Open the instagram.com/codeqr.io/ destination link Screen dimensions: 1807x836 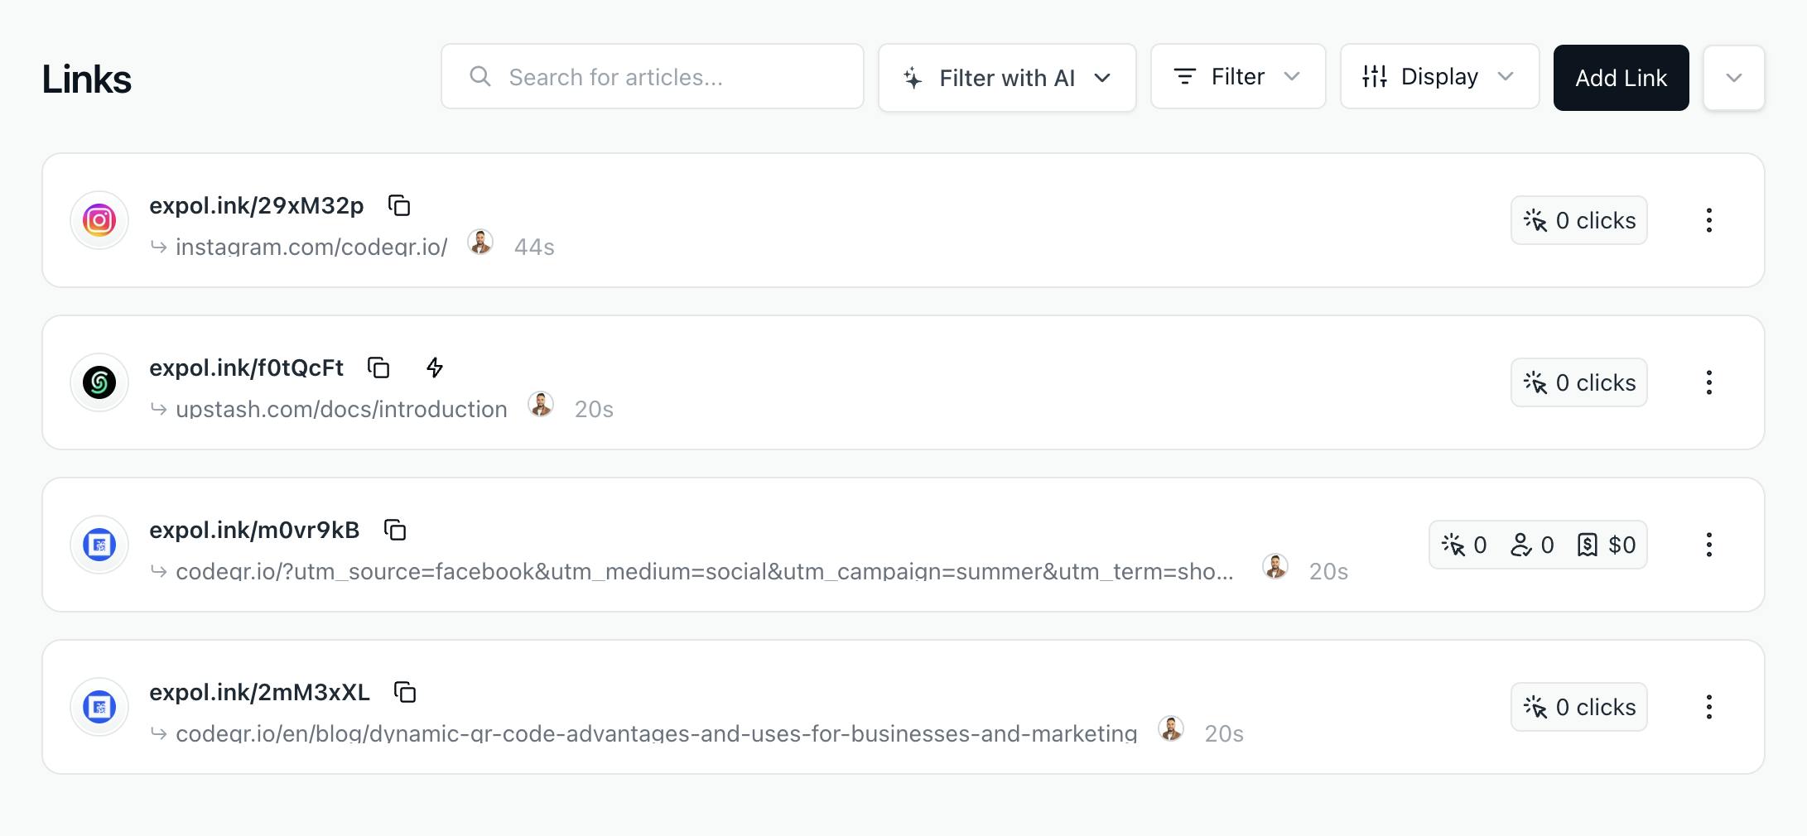pos(311,247)
